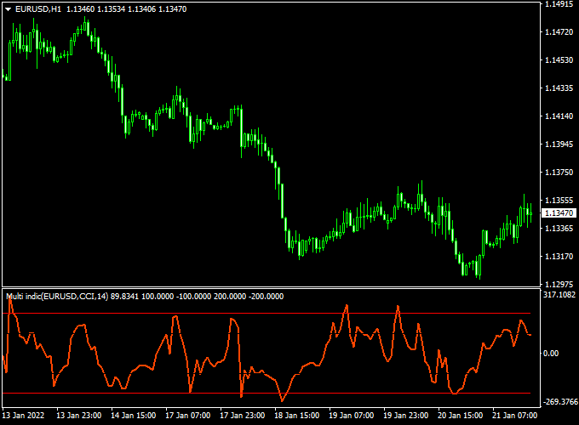This screenshot has height=425, width=579.
Task: Click the 1.13750 price scale value
Action: (559, 173)
